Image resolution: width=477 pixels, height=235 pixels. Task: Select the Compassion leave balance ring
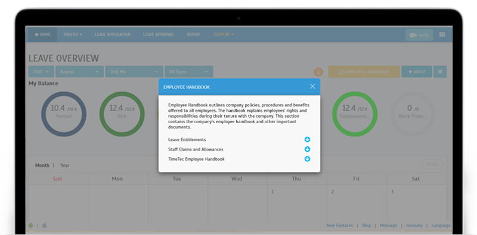tap(355, 114)
